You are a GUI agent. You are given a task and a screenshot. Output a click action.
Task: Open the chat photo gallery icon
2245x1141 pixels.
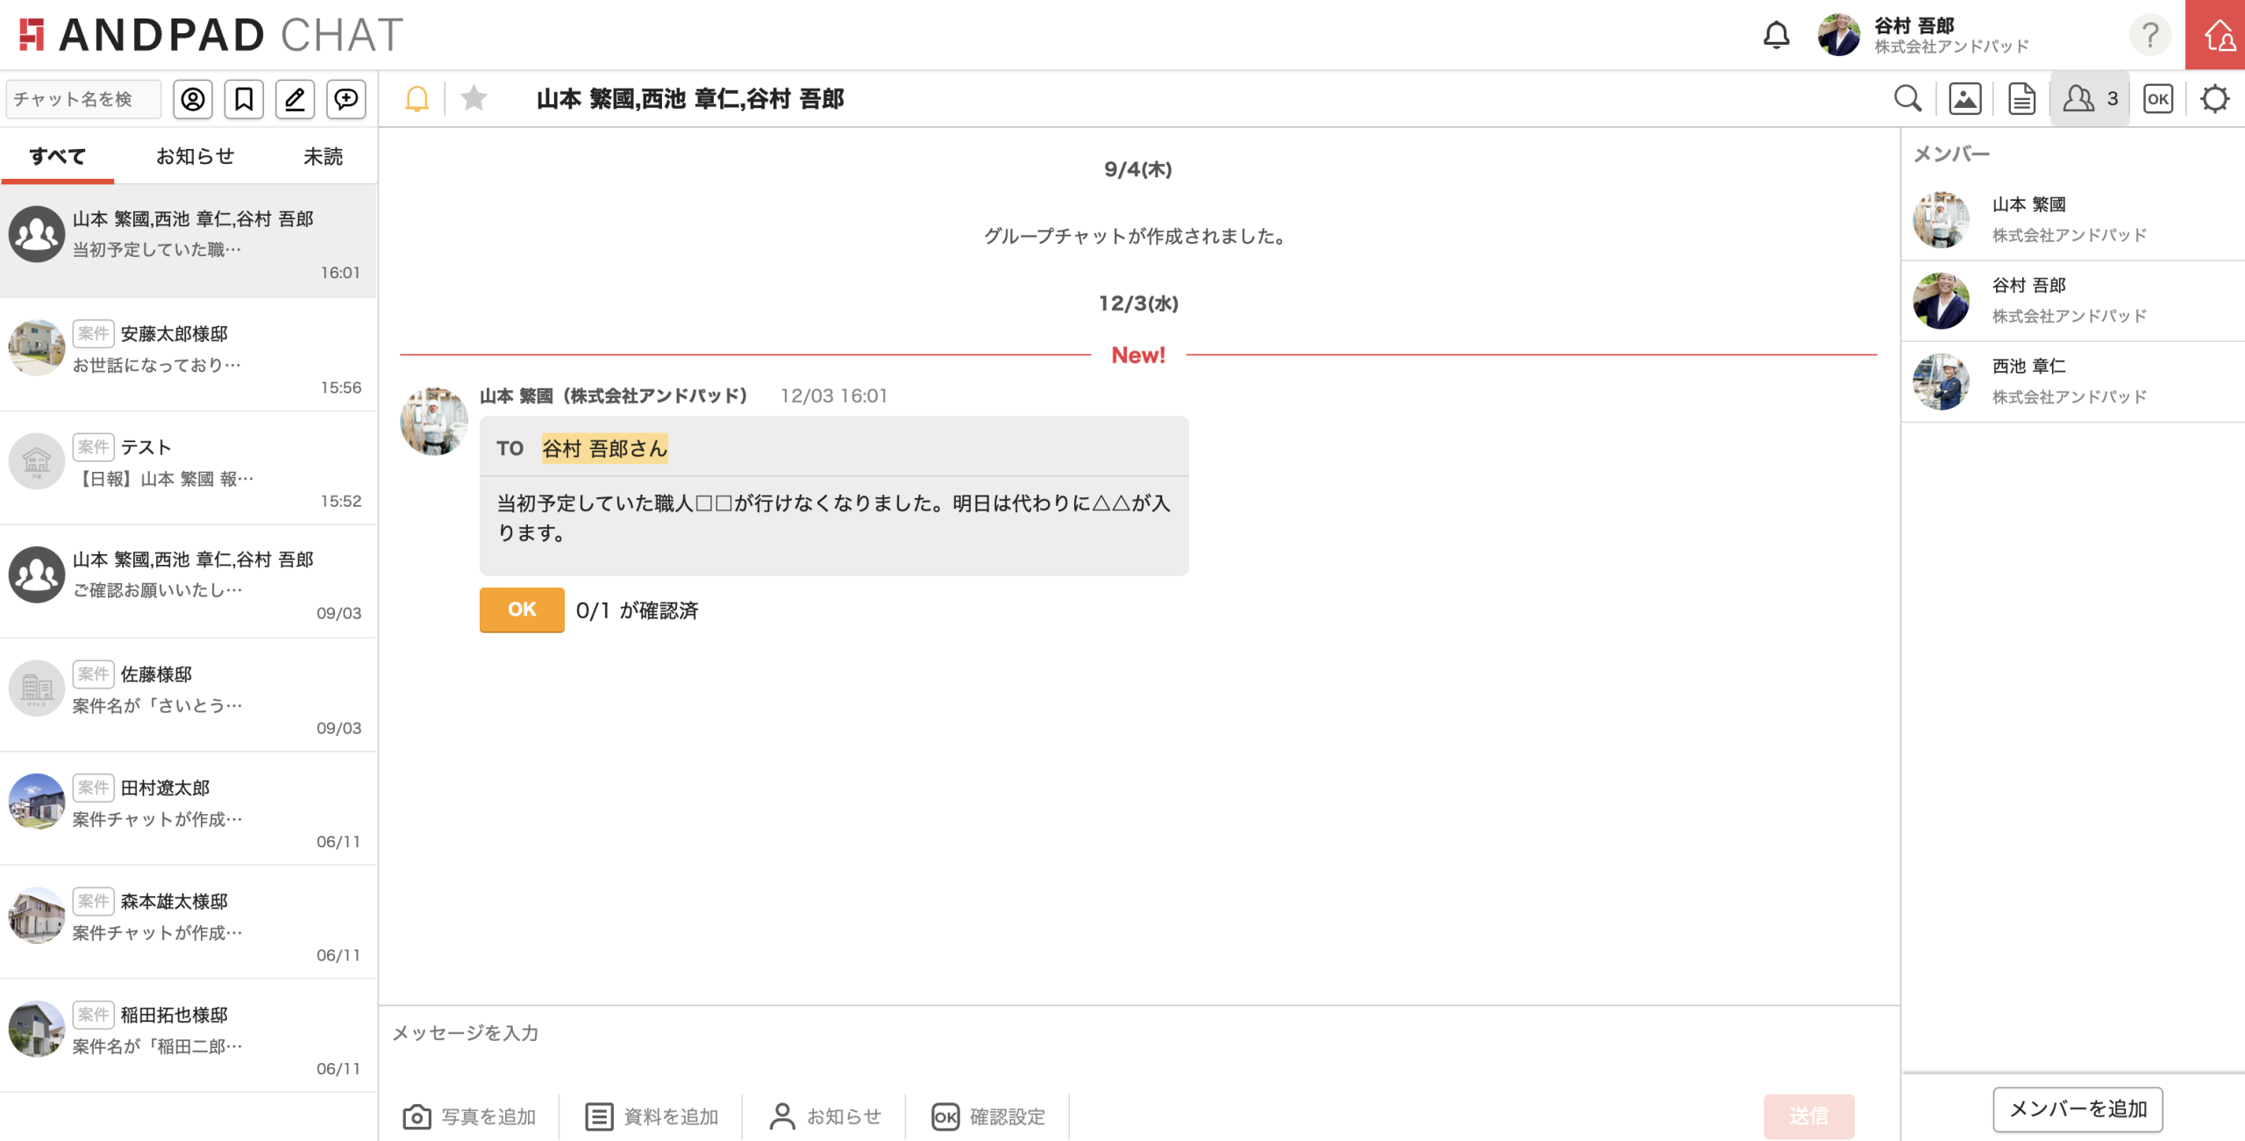(1964, 99)
